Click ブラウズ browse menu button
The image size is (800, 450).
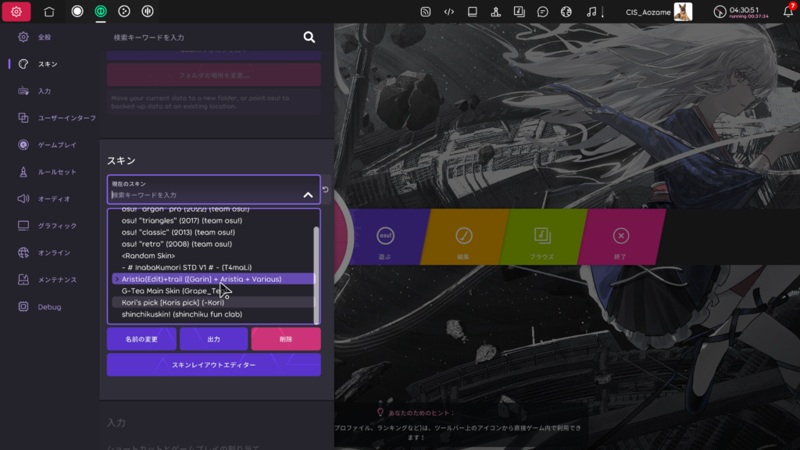(542, 237)
